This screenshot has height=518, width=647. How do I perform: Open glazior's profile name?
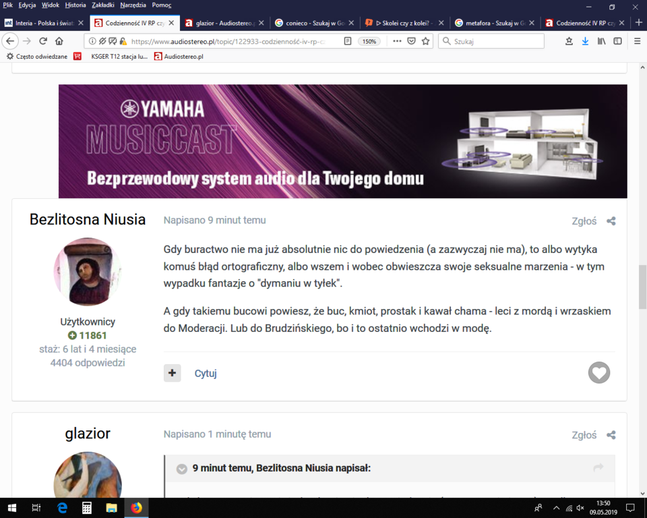[88, 433]
